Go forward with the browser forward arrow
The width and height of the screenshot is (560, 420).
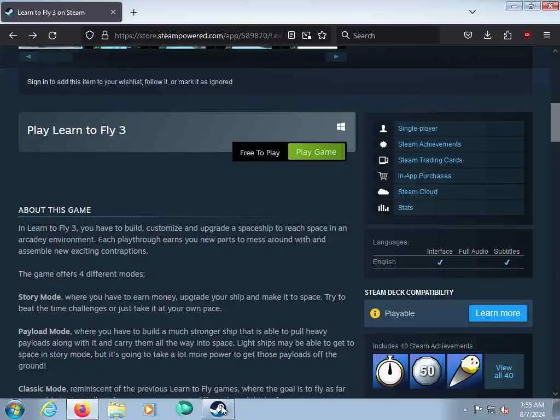(x=33, y=36)
